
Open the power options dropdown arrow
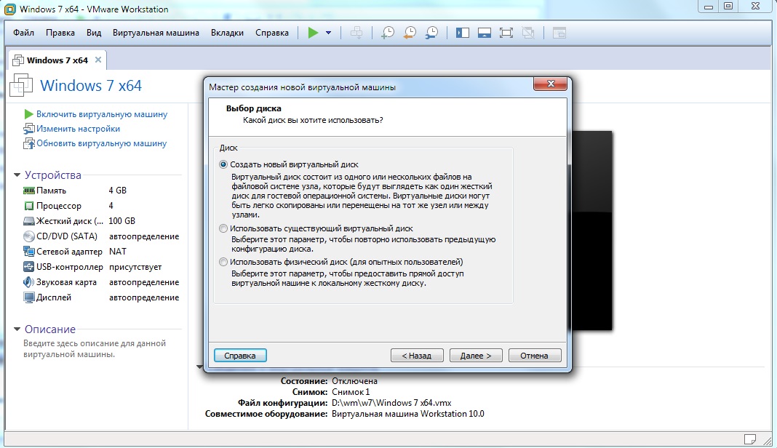(328, 33)
